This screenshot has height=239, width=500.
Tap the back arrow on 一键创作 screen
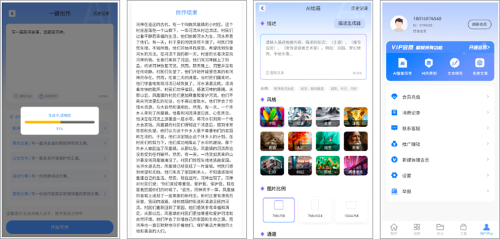click(x=12, y=13)
